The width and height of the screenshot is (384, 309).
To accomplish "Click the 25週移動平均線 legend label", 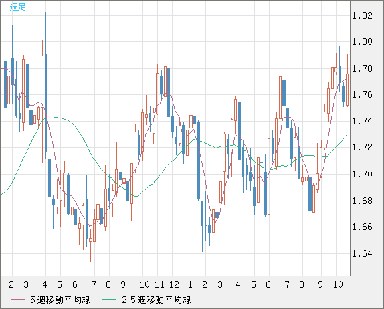I will coord(157,300).
